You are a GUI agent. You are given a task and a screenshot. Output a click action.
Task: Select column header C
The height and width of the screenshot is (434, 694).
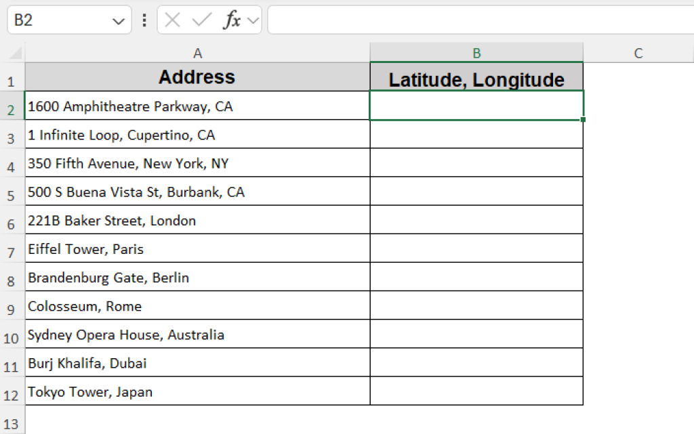click(x=638, y=52)
